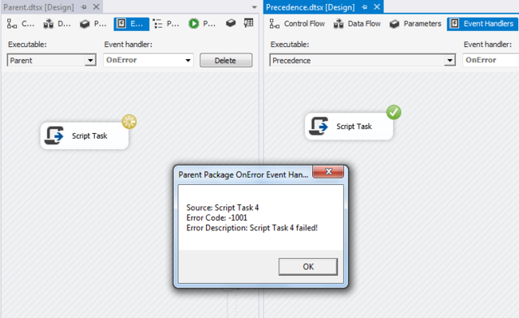Screen dimensions: 519x318
Task: Click the 'Executable:' label in Parent designer
Action: [x=27, y=45]
